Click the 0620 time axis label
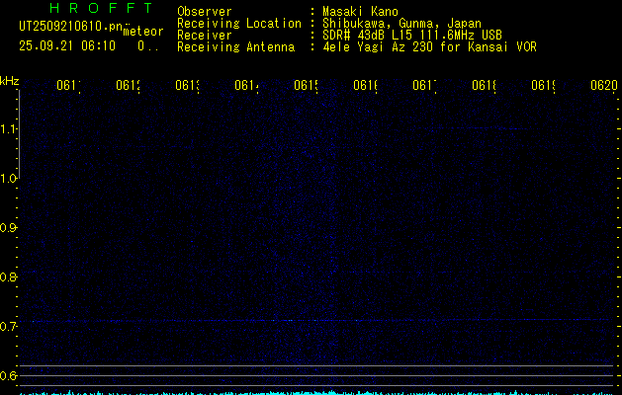The height and width of the screenshot is (395, 622). coord(604,85)
